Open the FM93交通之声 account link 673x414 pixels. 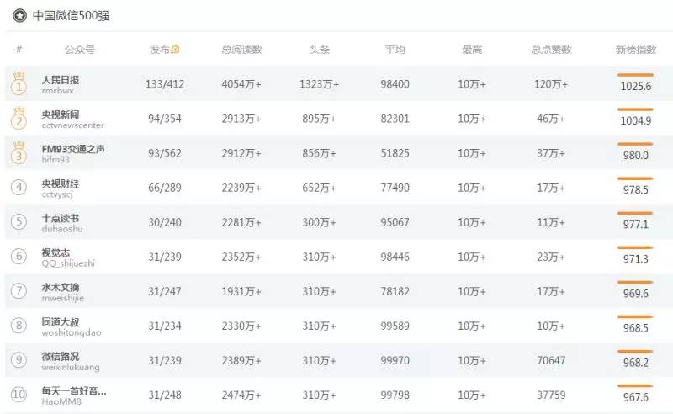73,149
